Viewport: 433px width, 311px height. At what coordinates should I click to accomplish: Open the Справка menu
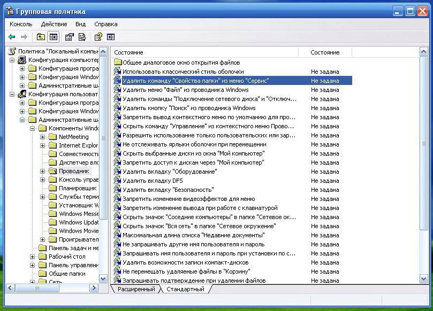(x=106, y=24)
